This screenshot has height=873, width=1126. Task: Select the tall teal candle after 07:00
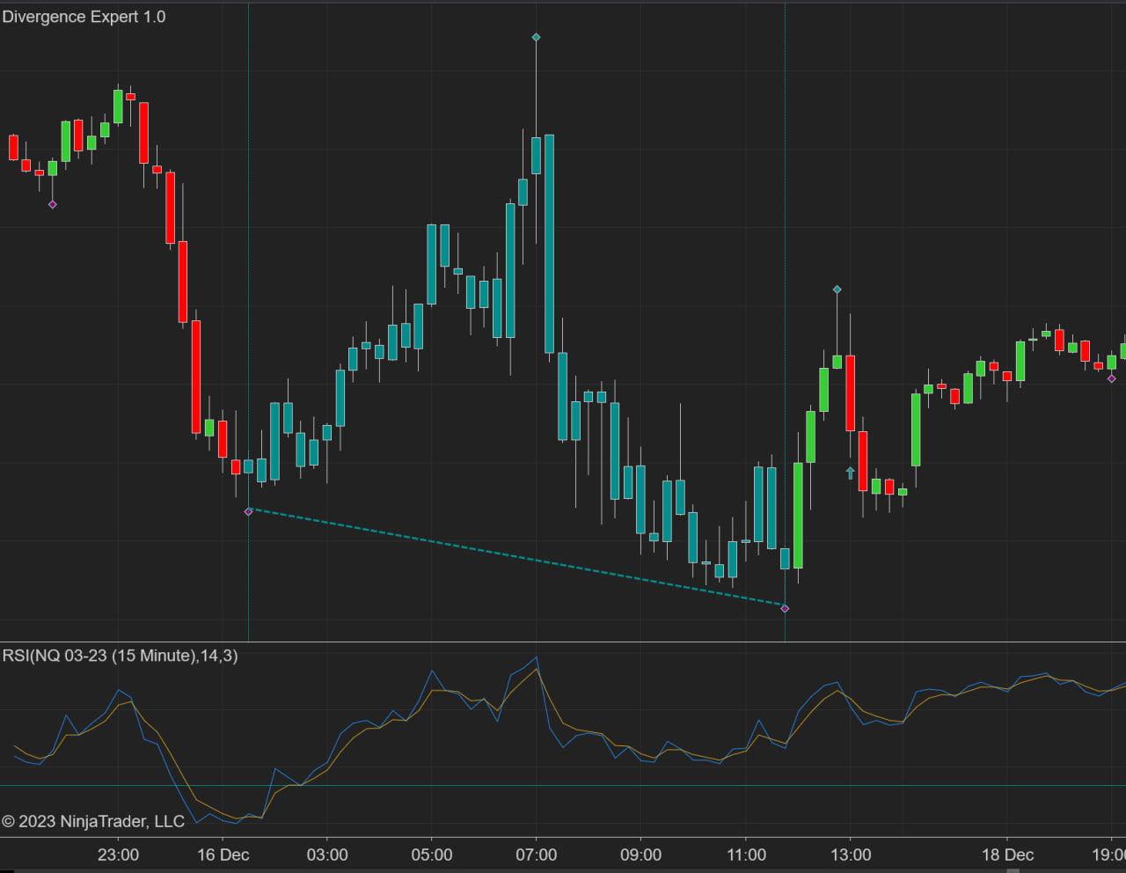pyautogui.click(x=549, y=243)
